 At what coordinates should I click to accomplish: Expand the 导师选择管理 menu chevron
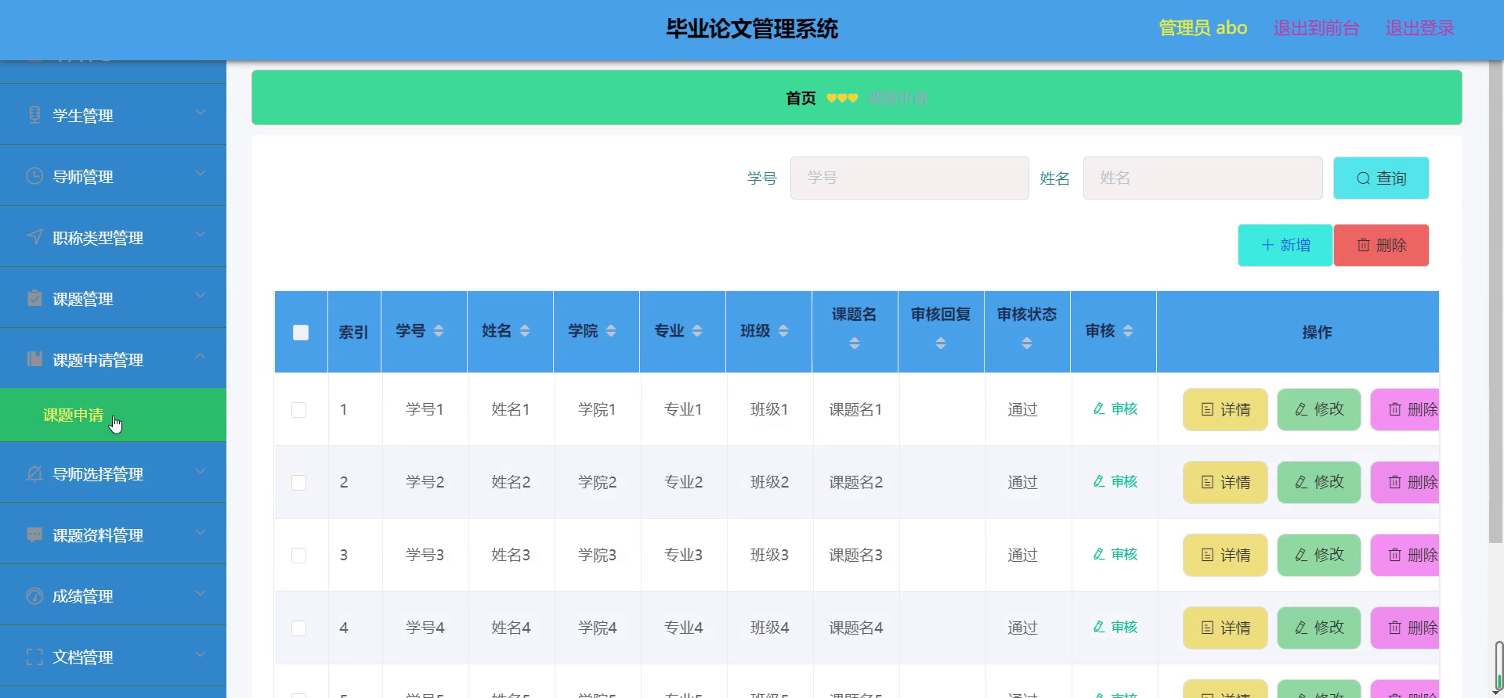click(201, 471)
